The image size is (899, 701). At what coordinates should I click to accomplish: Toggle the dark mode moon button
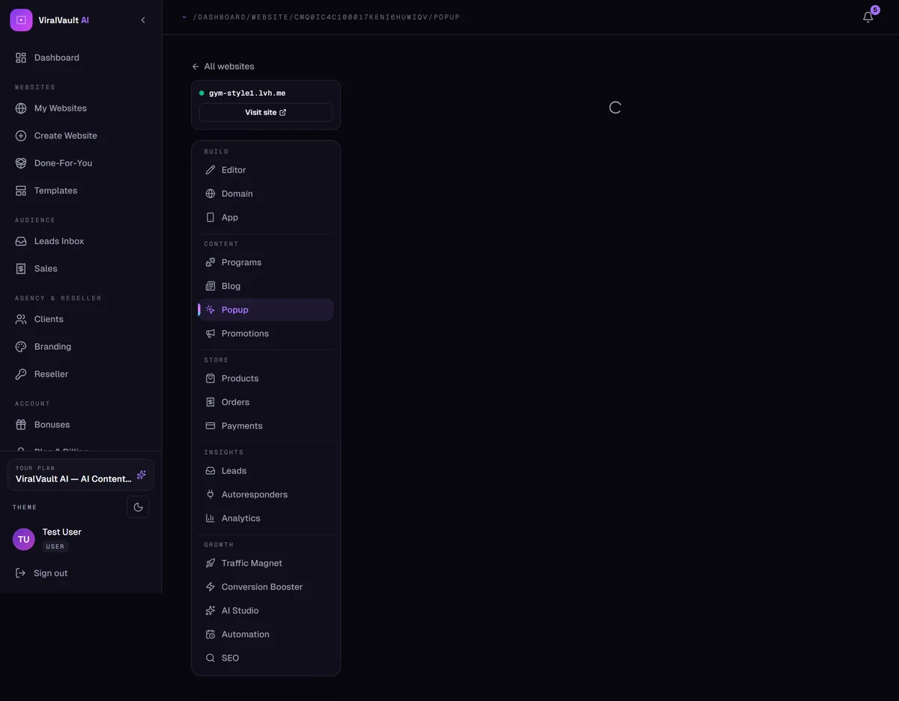pos(138,507)
